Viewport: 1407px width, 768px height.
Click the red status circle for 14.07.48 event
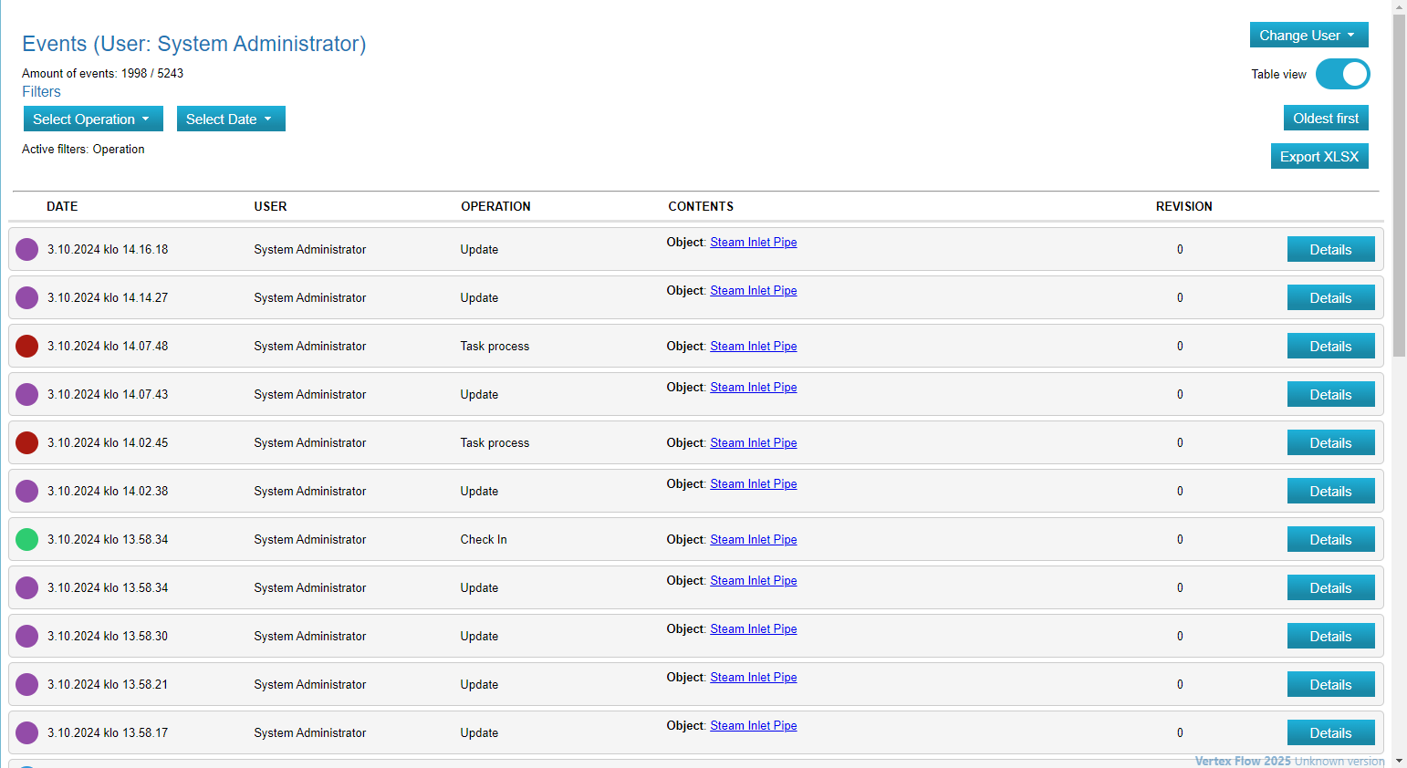27,346
